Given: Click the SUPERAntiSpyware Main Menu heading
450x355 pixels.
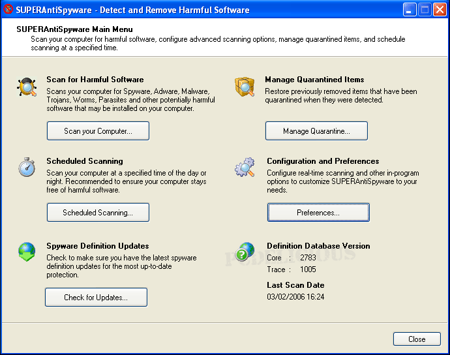Looking at the screenshot, I should tap(74, 29).
